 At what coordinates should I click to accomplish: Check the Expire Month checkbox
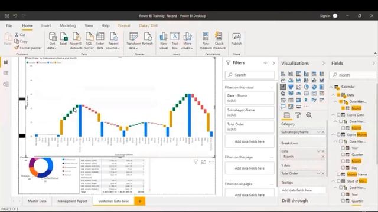click(x=338, y=135)
